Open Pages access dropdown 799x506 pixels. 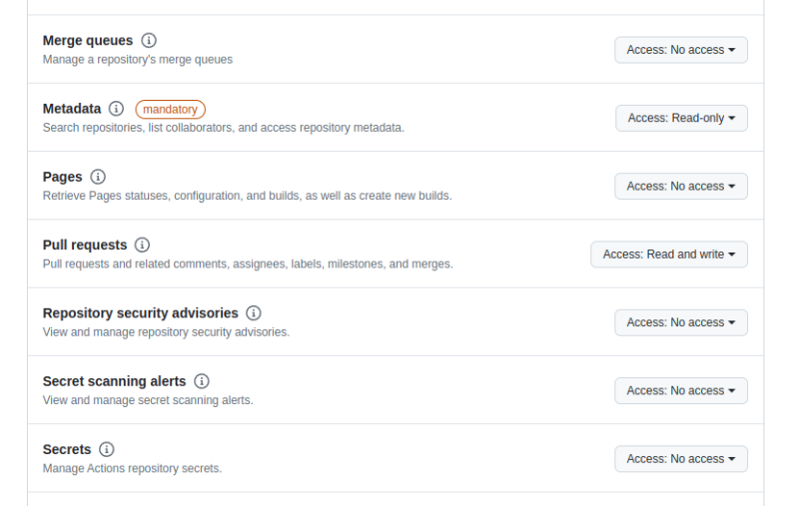[x=680, y=186]
